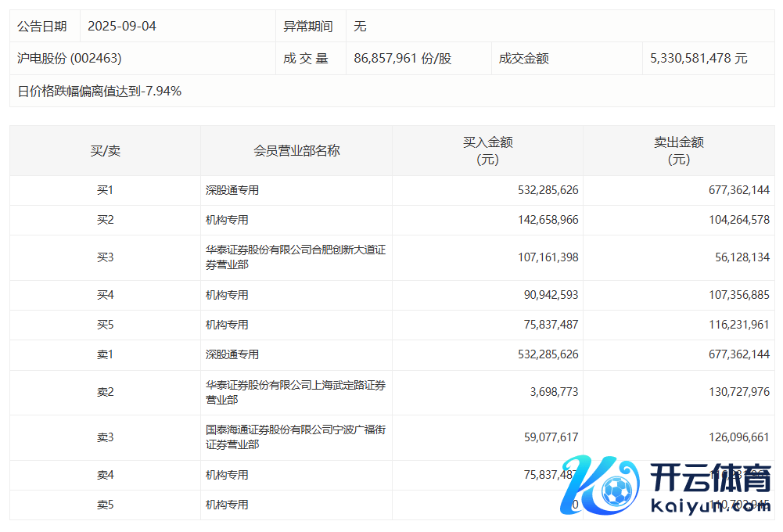The image size is (783, 532).
Task: Open 华泰证券合肥创新大道证券营业部 entry
Action: (295, 257)
